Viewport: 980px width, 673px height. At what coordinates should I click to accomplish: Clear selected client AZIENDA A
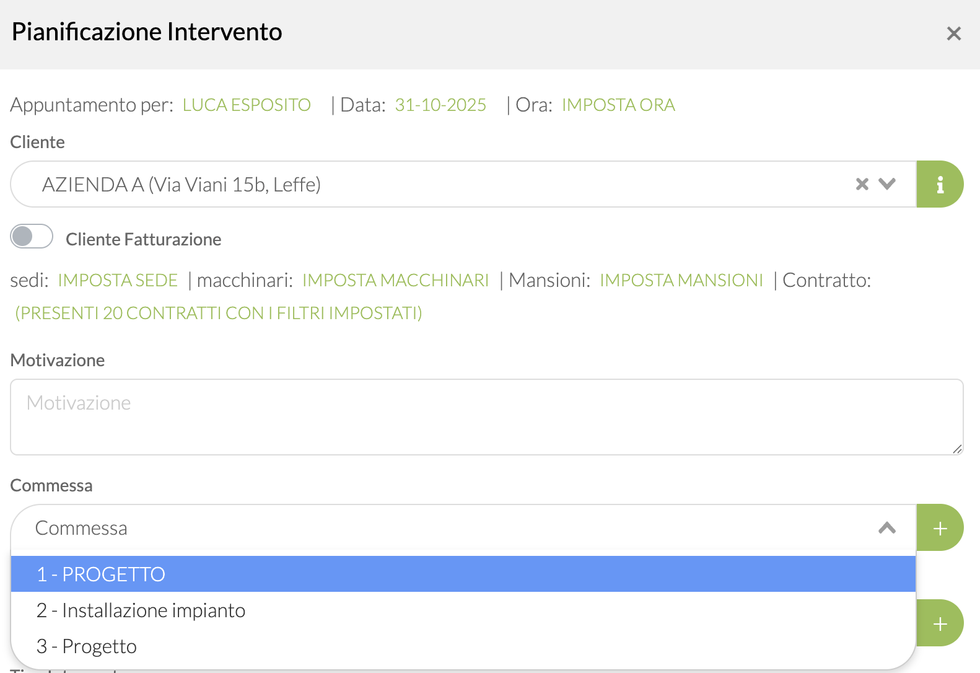click(862, 184)
